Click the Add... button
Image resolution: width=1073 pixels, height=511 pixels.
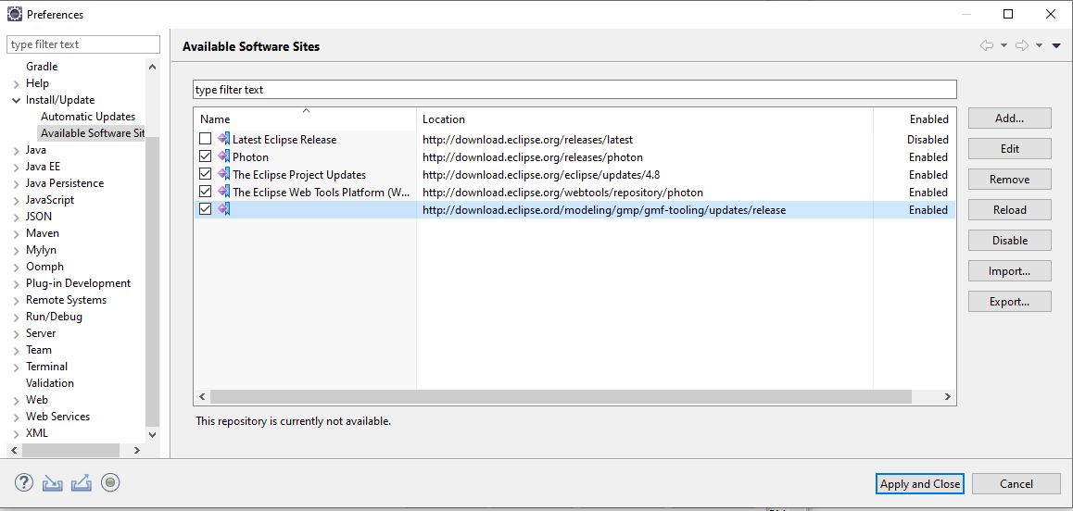(x=1009, y=118)
